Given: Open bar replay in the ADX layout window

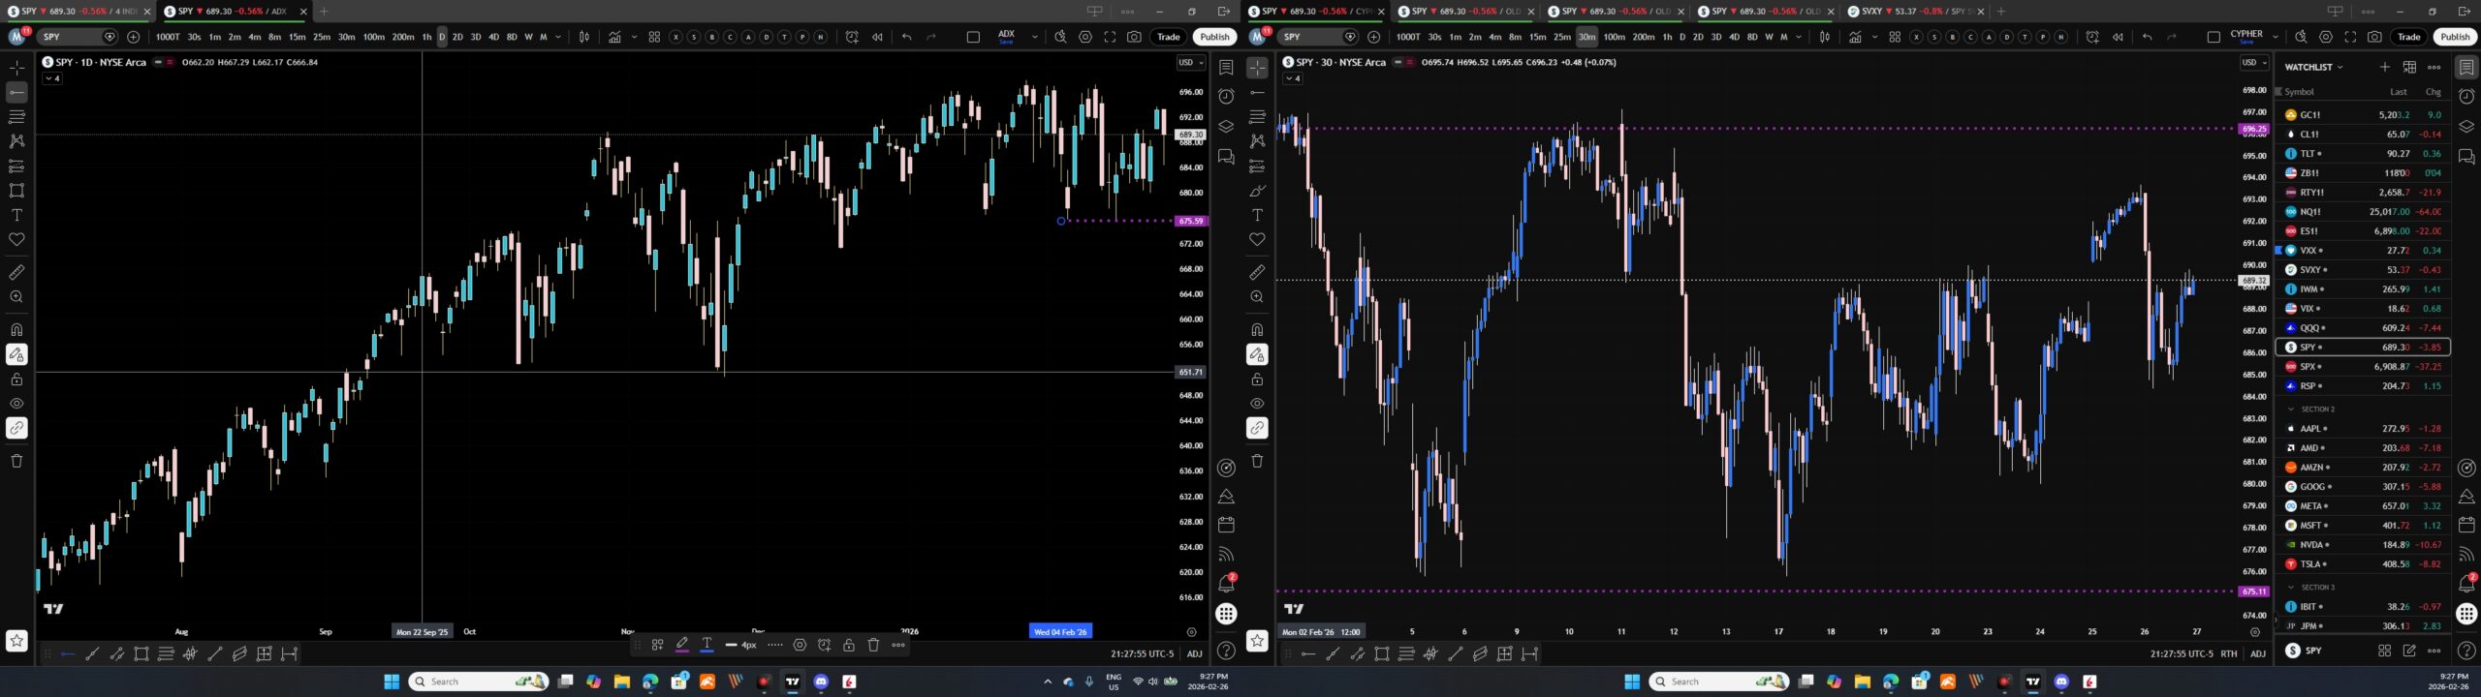Looking at the screenshot, I should (x=877, y=37).
